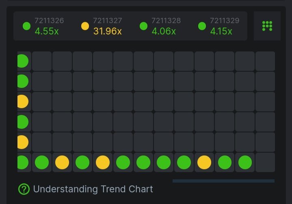Open the trend grid view icon
292x204 pixels.
(267, 26)
